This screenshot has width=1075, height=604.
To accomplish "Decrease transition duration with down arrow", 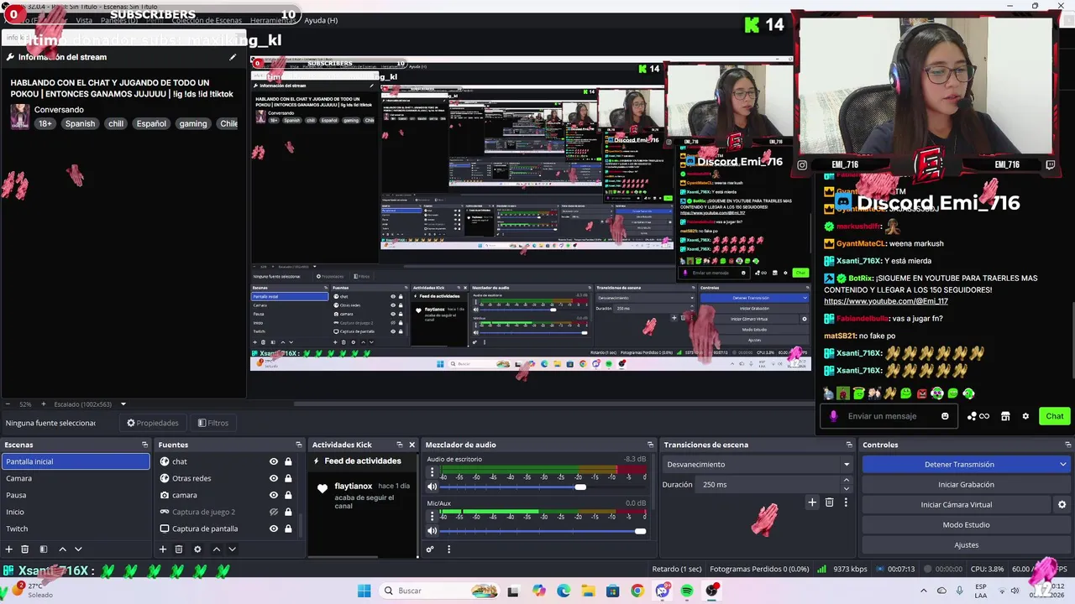I will coord(847,488).
